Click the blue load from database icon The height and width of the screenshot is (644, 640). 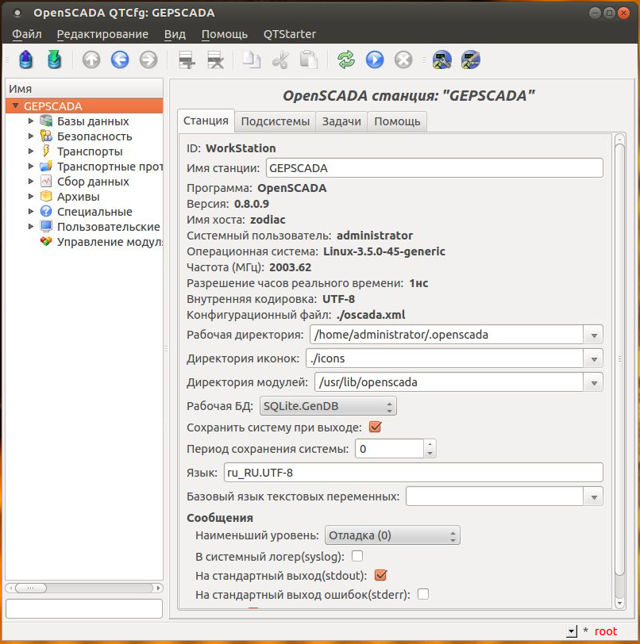[x=26, y=59]
